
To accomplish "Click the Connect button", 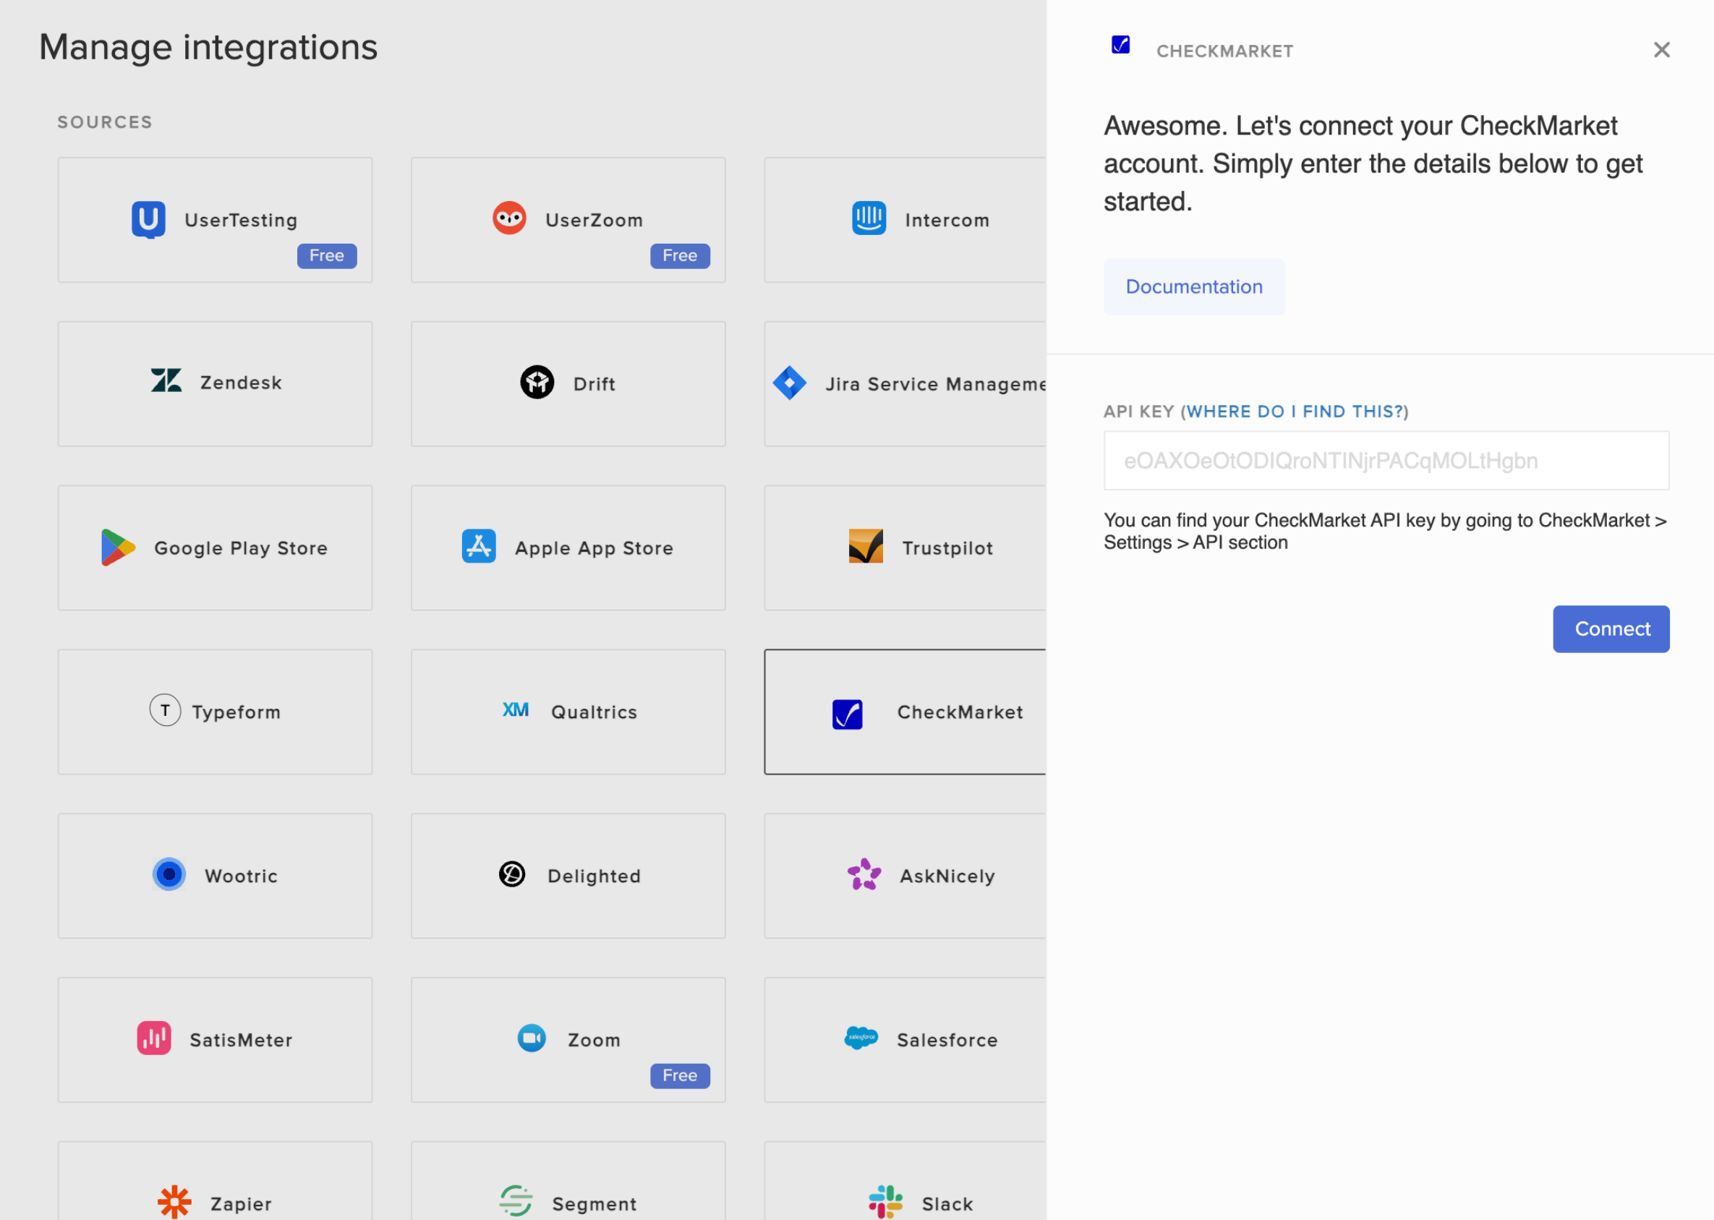I will [1612, 630].
